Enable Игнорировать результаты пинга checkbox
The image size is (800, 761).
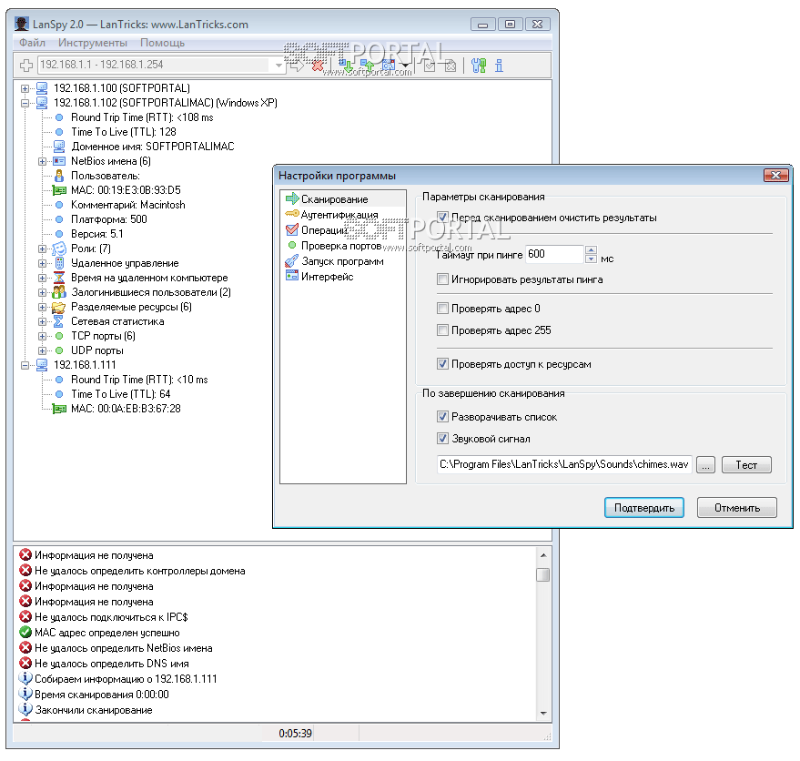[443, 279]
